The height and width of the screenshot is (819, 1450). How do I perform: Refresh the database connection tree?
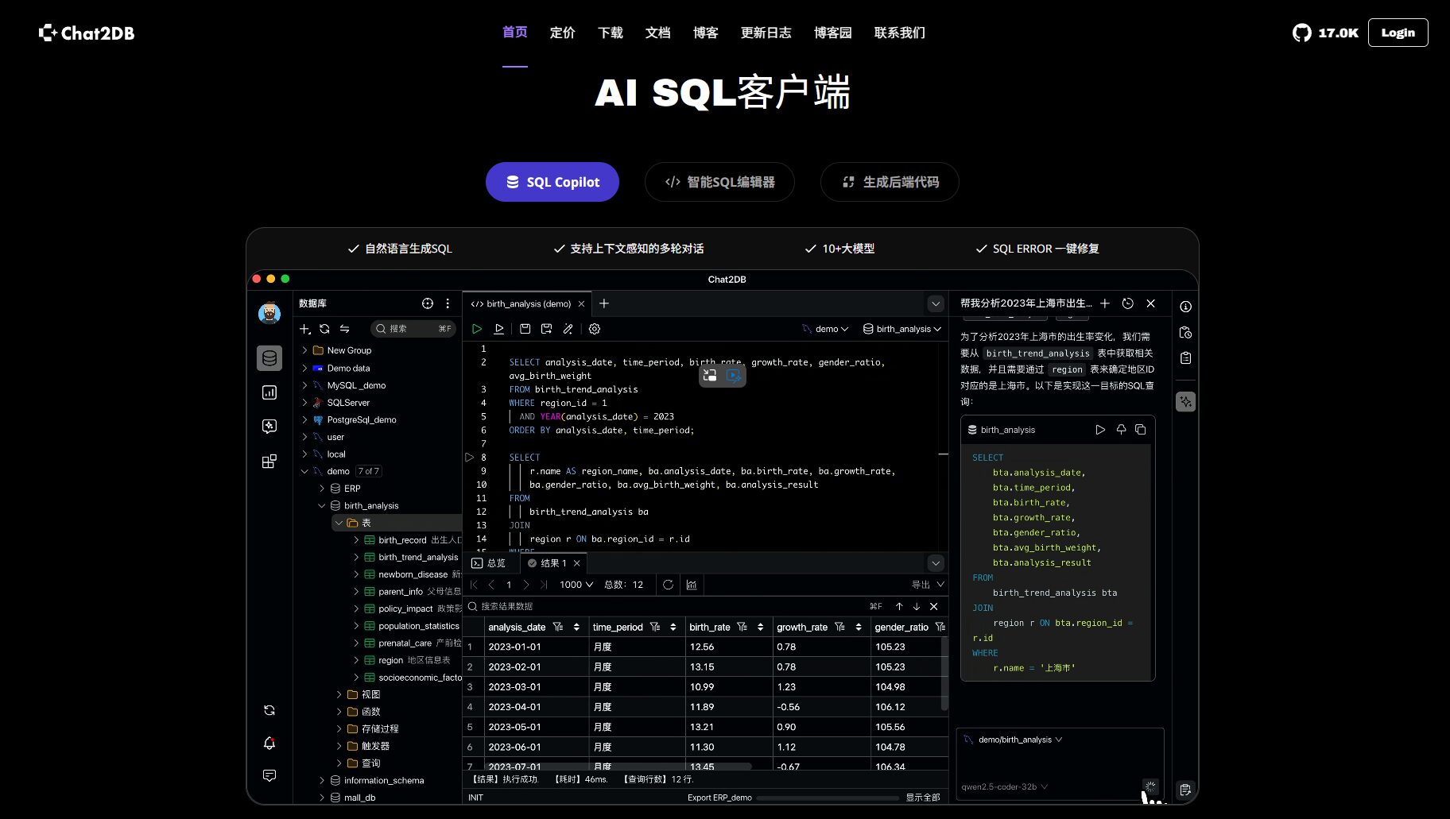click(x=324, y=328)
